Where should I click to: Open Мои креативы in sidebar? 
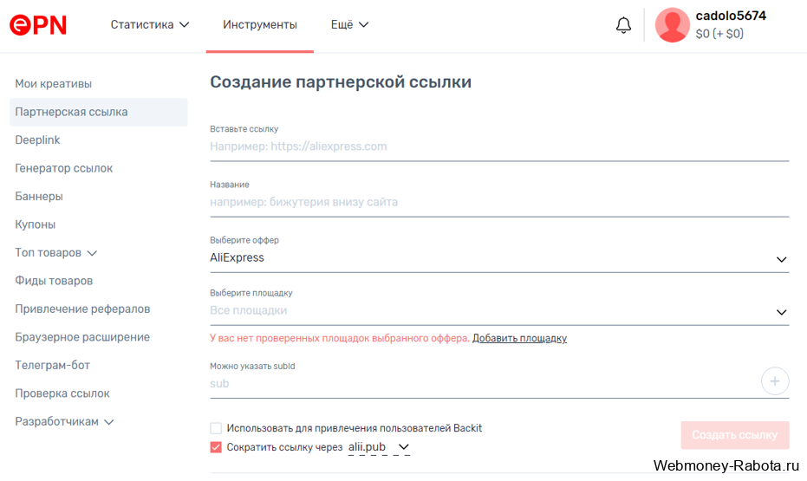coord(54,84)
